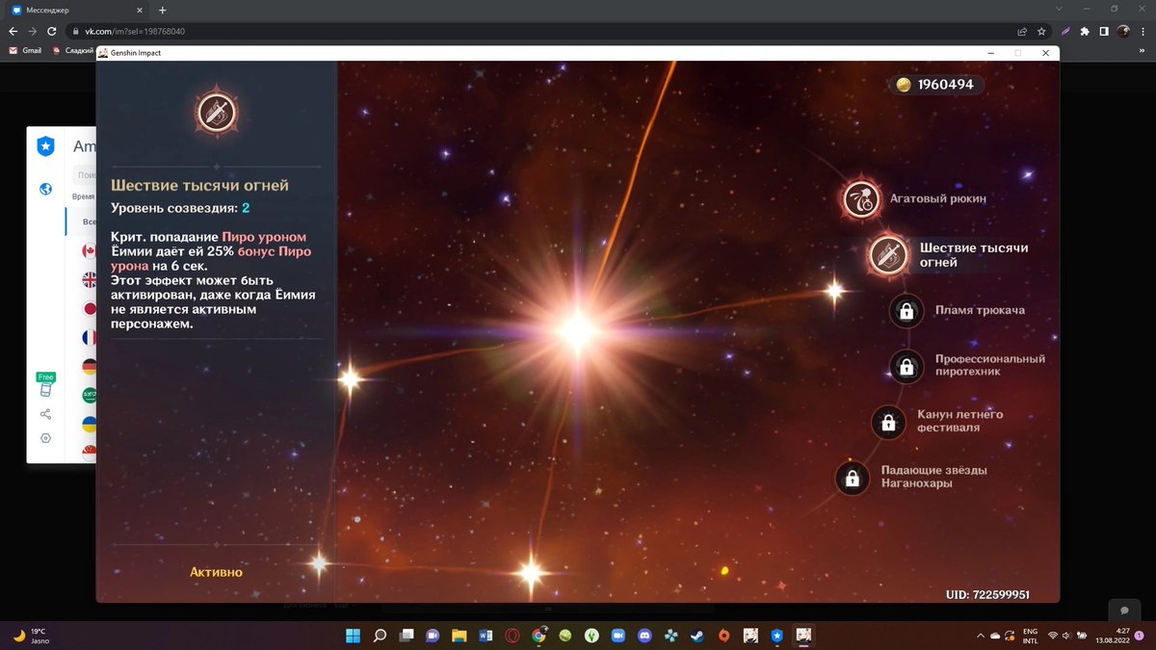Click the UID: 722599951 text
1156x650 pixels.
pos(988,595)
